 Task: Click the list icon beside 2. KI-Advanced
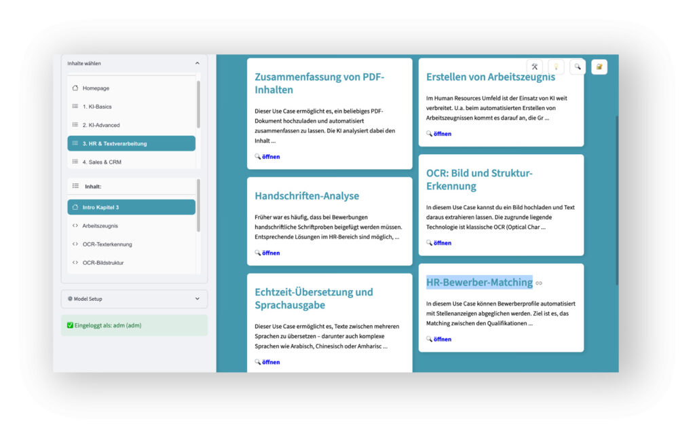(75, 125)
